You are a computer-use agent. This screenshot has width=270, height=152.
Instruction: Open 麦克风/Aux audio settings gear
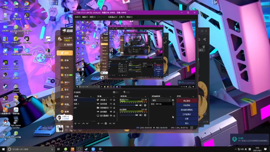pos(145,105)
